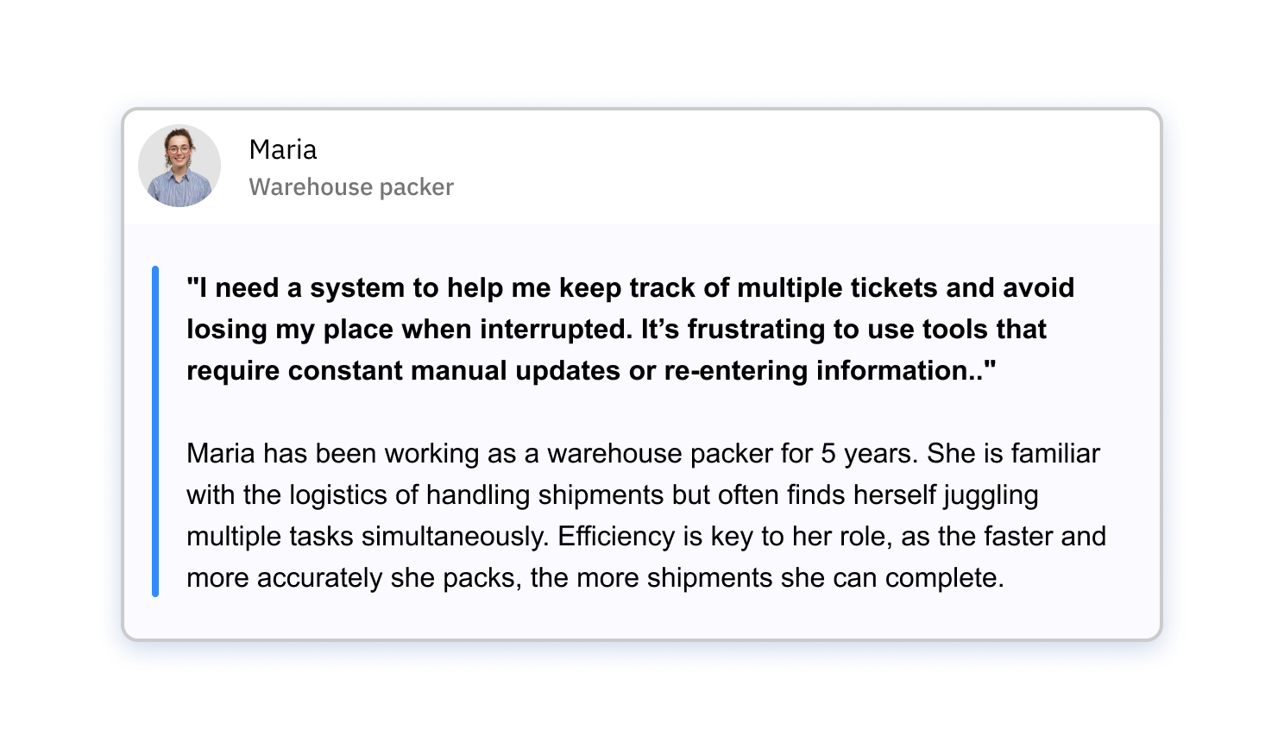
Task: Click "multiple tasks simultaneously" in the paragraph
Action: click(367, 536)
